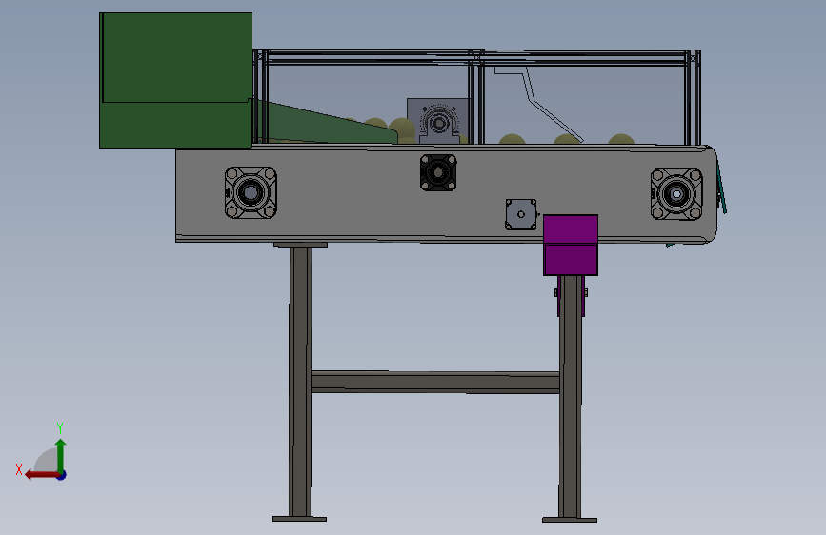
Task: Click the green Y axis arrow of triad
Action: 61,455
